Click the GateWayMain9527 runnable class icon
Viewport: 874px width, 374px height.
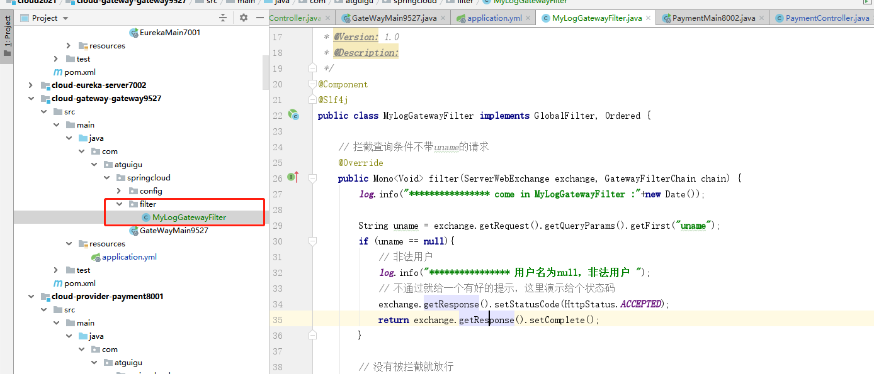click(133, 231)
